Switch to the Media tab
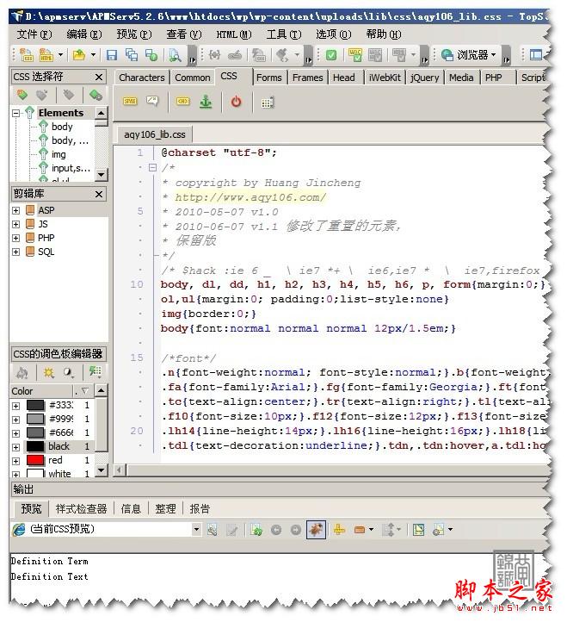 pyautogui.click(x=461, y=78)
